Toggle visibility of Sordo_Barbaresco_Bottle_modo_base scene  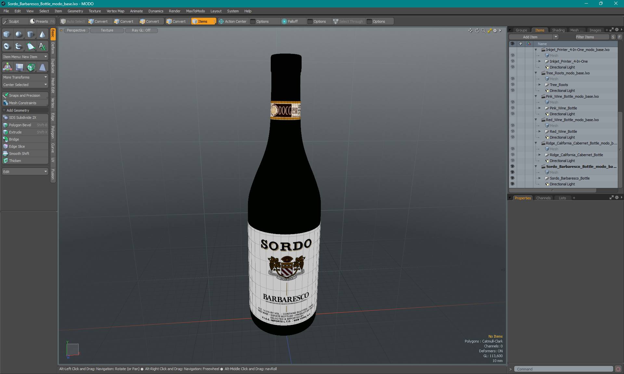point(512,167)
